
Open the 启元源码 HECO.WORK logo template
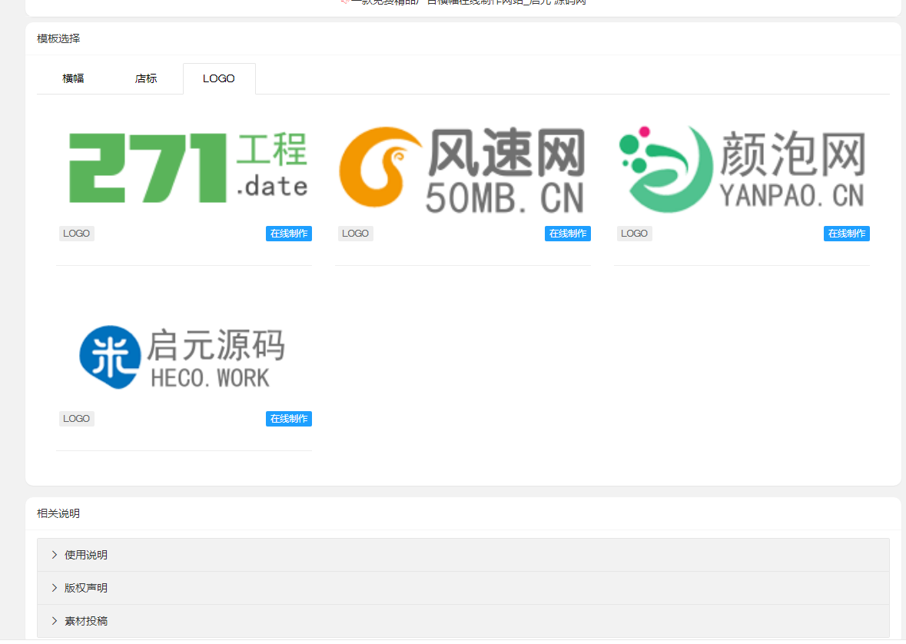183,357
